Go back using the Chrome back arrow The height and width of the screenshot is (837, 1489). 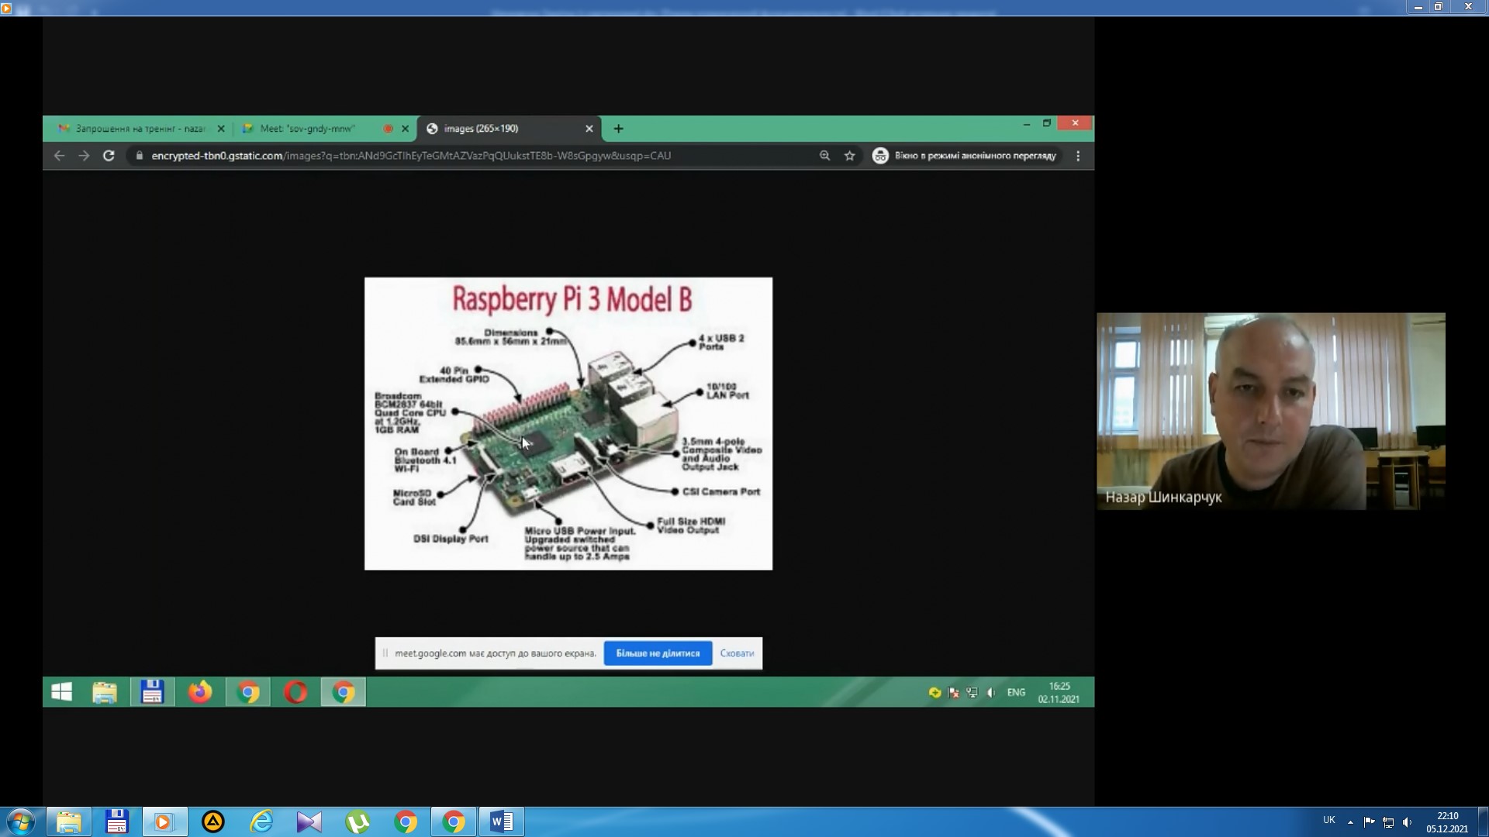(59, 156)
